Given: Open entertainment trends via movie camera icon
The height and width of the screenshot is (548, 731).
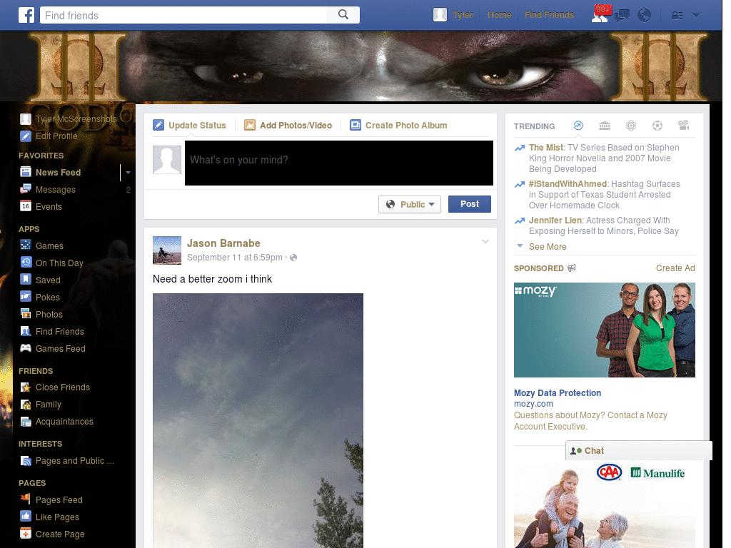Looking at the screenshot, I should [x=683, y=125].
